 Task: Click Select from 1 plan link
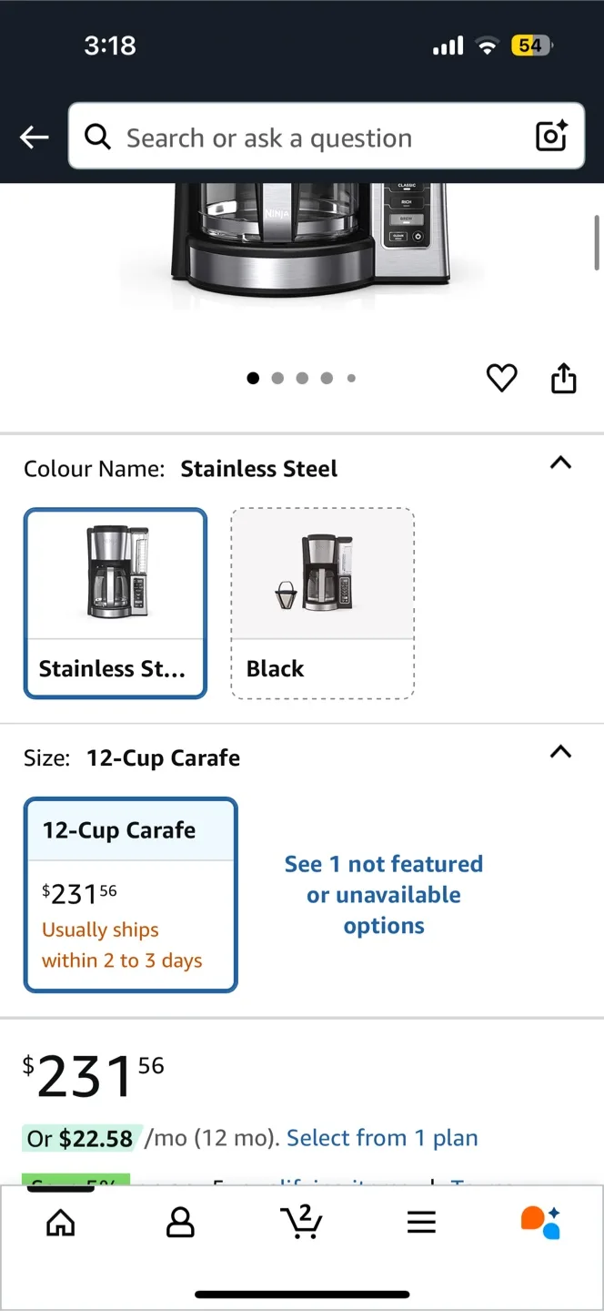pos(382,1138)
